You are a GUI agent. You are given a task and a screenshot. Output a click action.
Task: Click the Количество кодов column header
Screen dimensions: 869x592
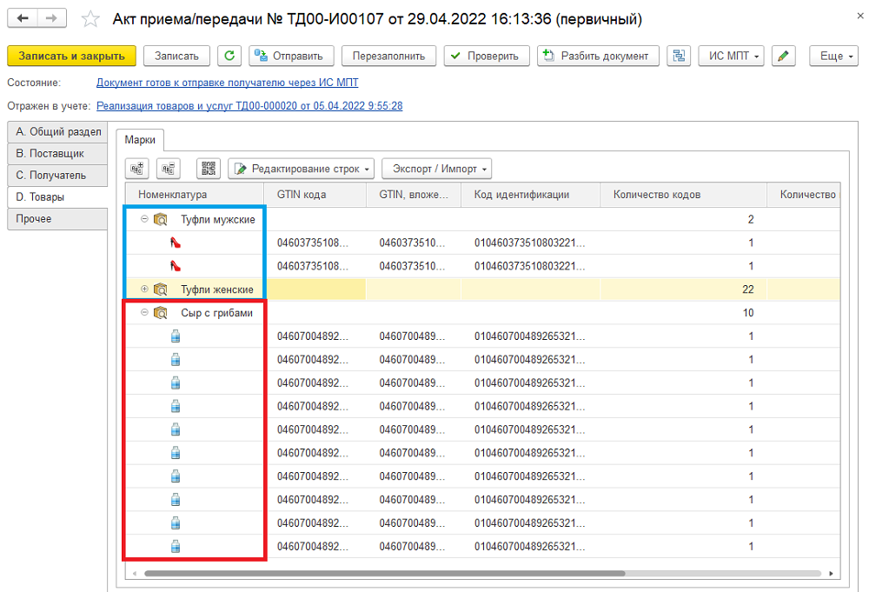click(x=683, y=195)
